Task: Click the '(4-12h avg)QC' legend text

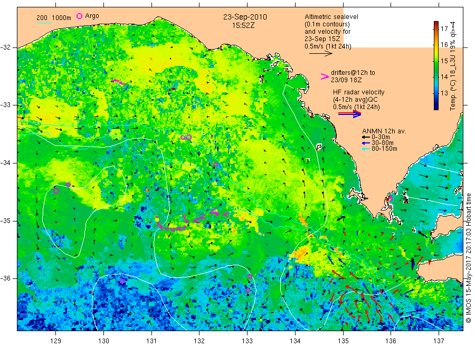Action: (x=355, y=100)
